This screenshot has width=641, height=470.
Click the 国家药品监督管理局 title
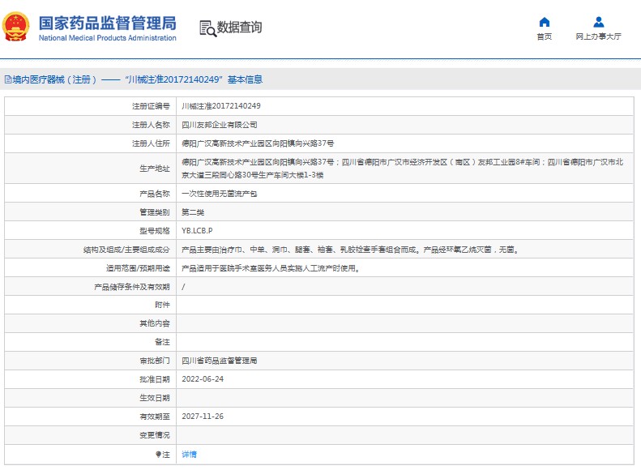pyautogui.click(x=108, y=23)
